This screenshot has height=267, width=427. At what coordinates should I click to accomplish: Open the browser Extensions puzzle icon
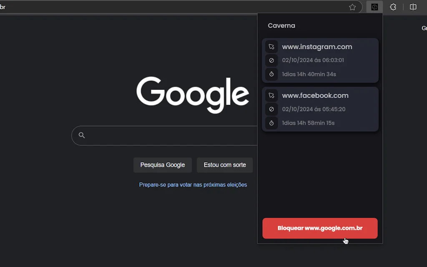point(393,7)
